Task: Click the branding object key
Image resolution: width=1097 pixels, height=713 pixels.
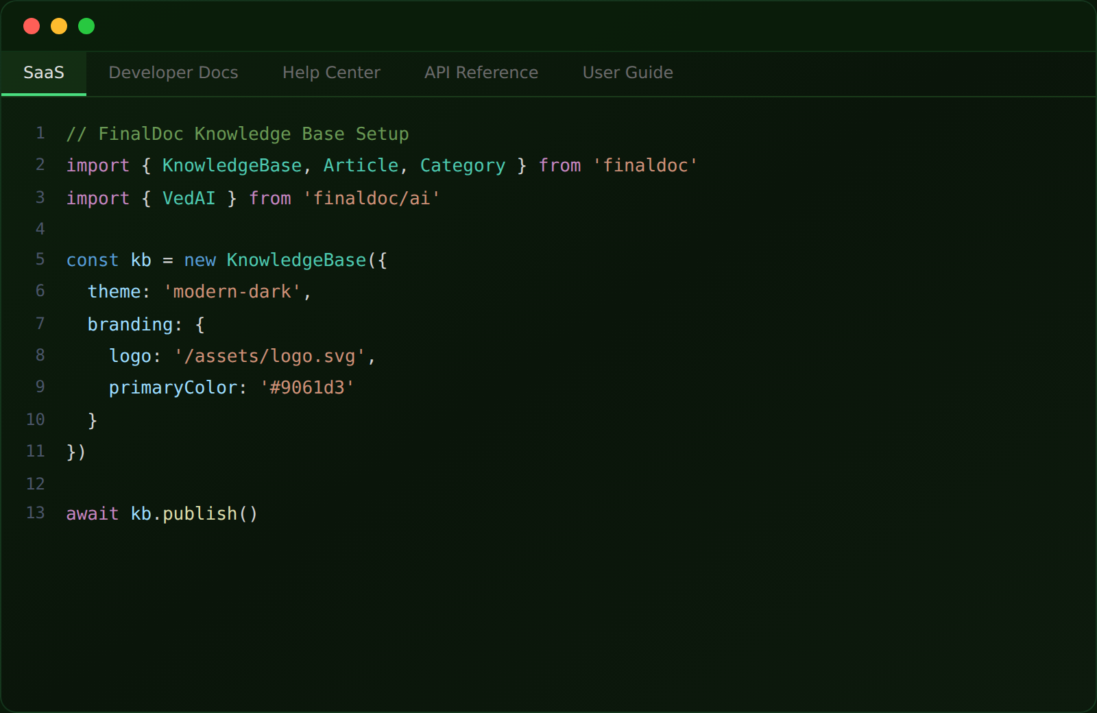Action: coord(132,324)
